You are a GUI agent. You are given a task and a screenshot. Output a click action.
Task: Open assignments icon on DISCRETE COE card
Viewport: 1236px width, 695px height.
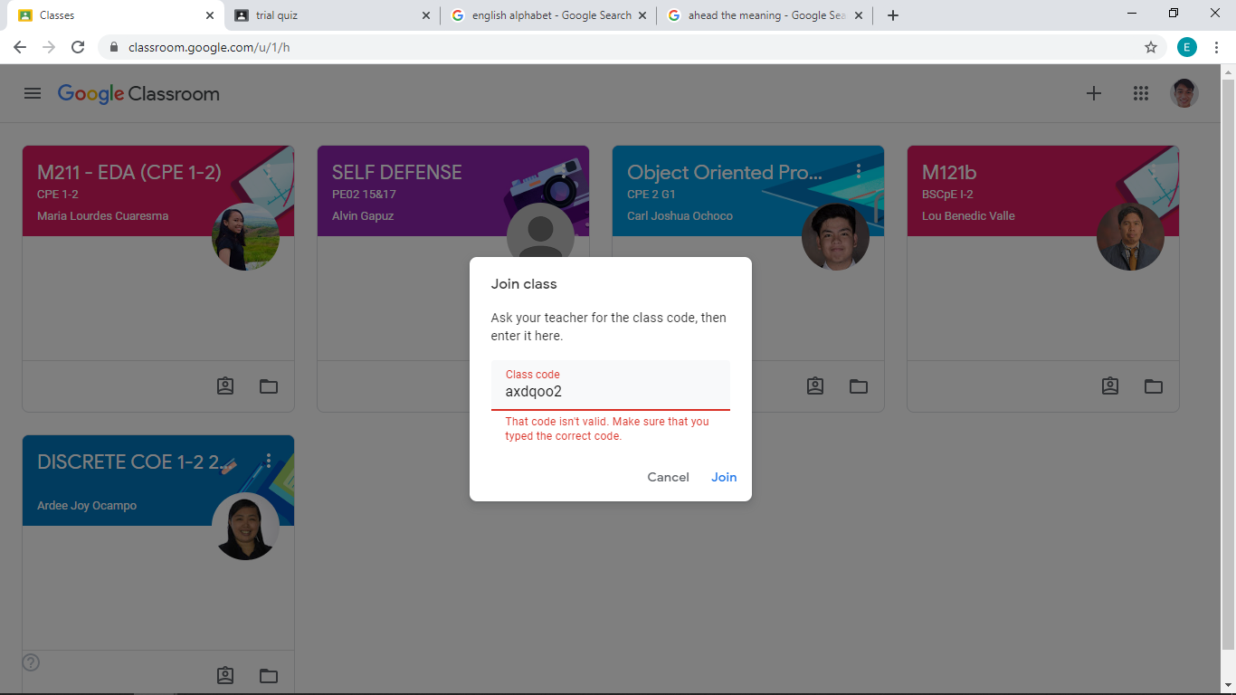(x=225, y=676)
